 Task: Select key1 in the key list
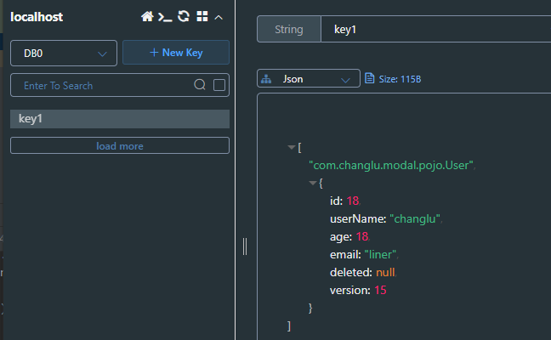120,119
